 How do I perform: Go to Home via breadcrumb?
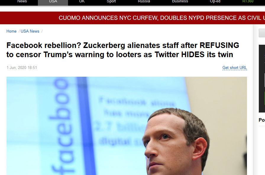[x=12, y=31]
